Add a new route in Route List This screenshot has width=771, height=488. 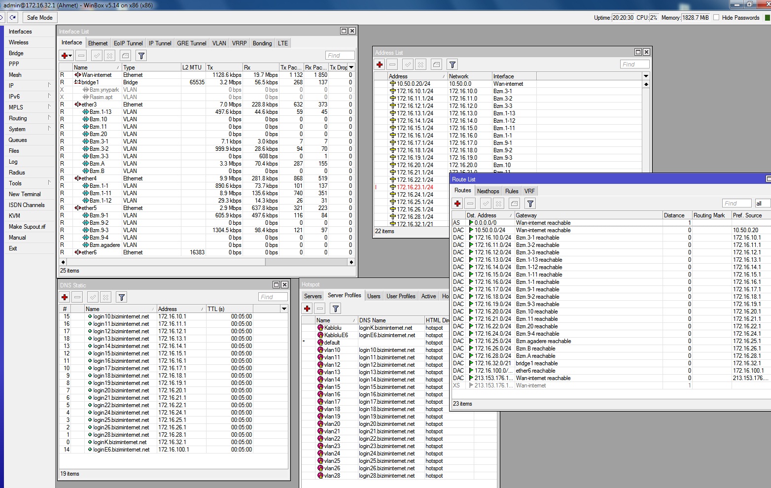(x=457, y=203)
